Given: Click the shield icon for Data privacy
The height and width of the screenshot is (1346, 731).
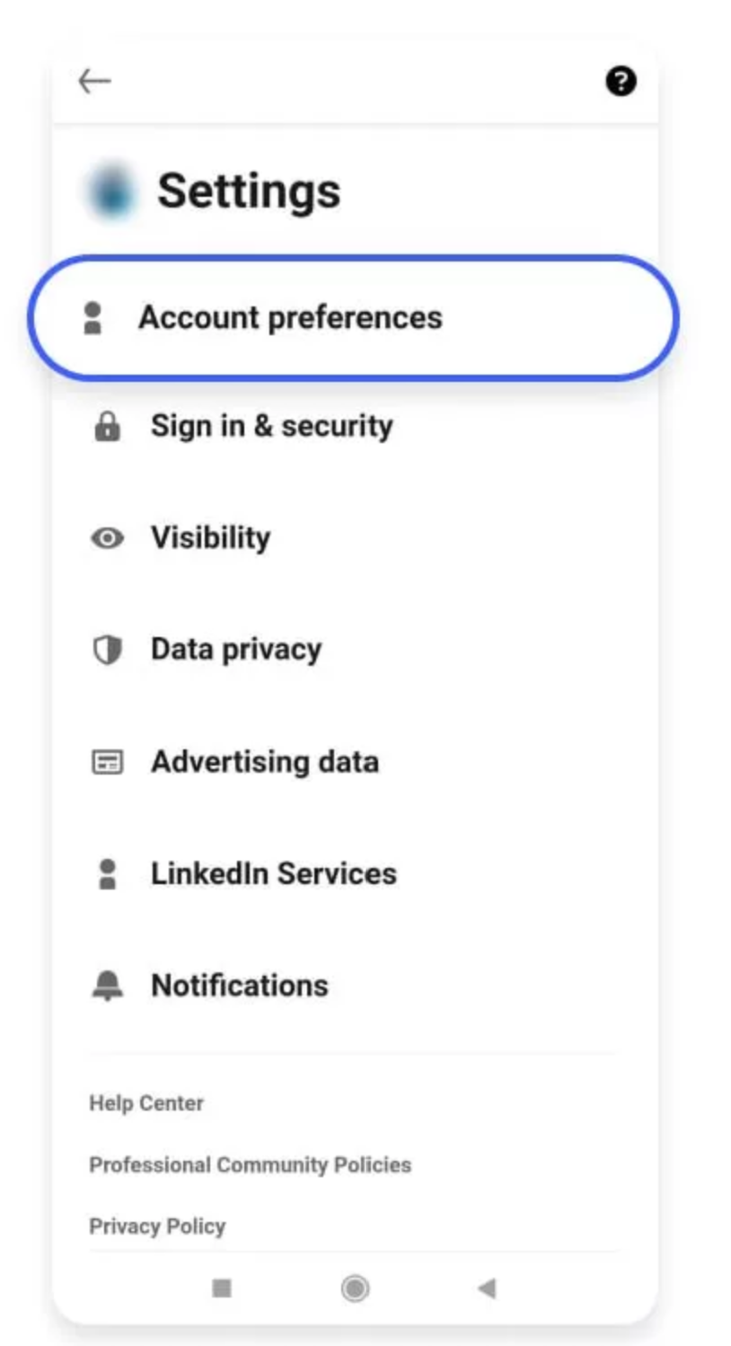Looking at the screenshot, I should pyautogui.click(x=107, y=650).
